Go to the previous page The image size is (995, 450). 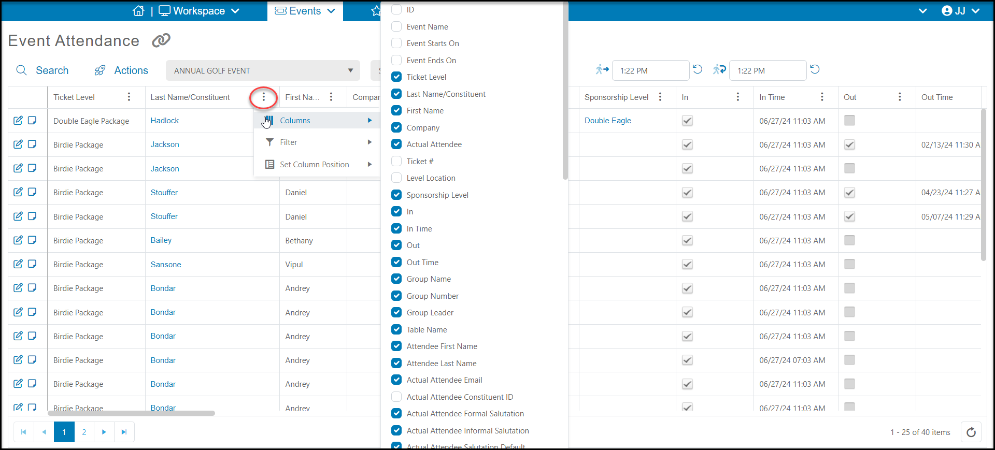[44, 432]
